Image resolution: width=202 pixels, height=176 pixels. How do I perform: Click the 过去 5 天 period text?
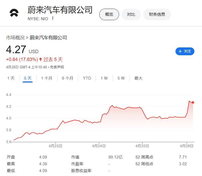[53, 59]
